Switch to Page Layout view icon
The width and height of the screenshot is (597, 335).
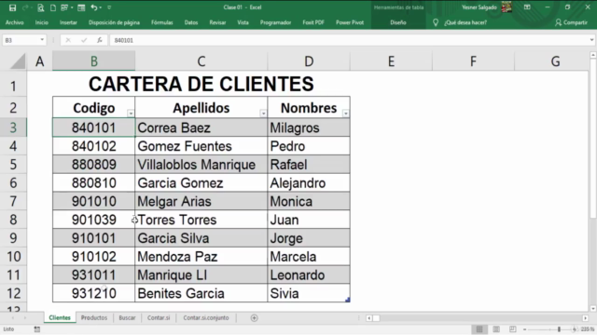pos(496,329)
